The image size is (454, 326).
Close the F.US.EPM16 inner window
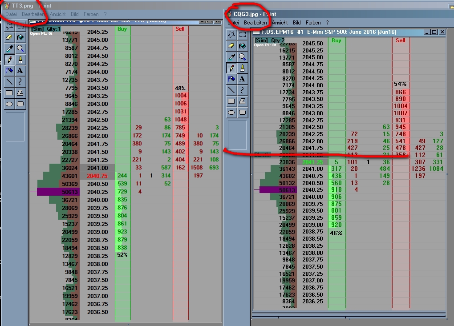pos(442,32)
